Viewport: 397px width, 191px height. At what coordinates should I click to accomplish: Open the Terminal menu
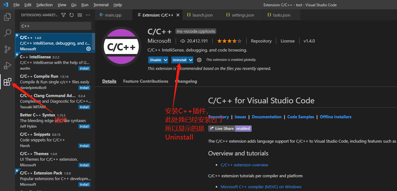(101, 5)
